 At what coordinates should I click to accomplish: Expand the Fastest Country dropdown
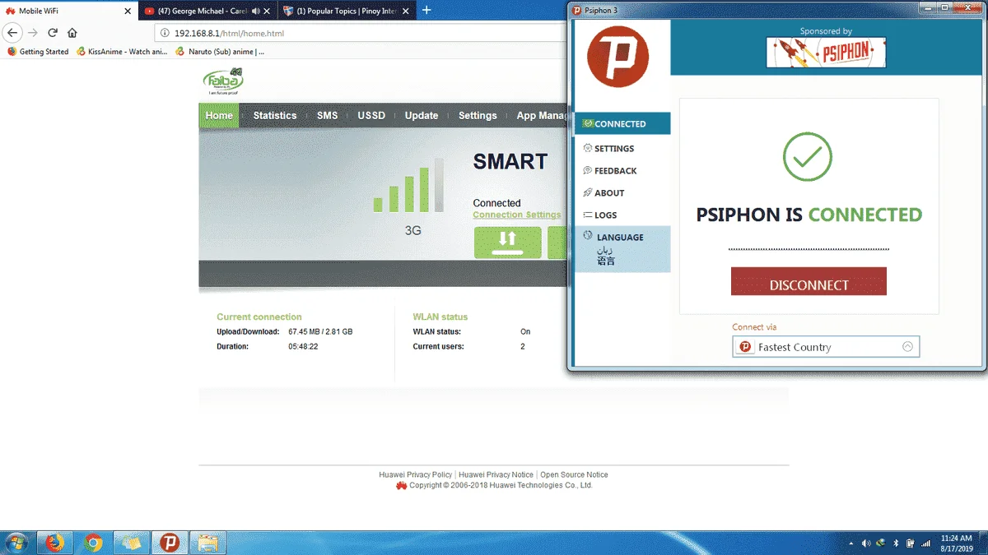(x=826, y=347)
